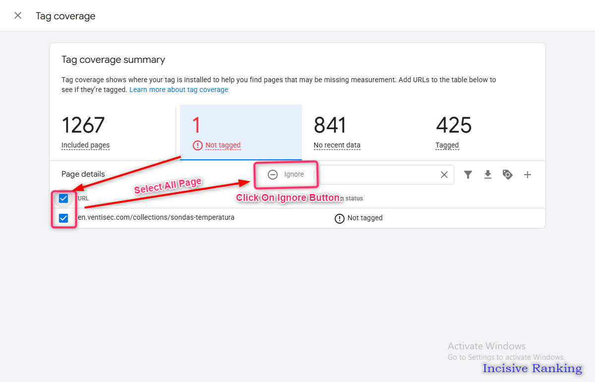595x382 pixels.
Task: Close the Tag coverage panel
Action: coord(18,15)
